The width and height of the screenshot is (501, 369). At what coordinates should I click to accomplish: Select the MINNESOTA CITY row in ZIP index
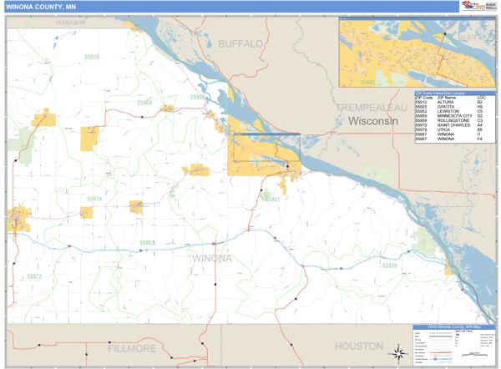pos(449,115)
